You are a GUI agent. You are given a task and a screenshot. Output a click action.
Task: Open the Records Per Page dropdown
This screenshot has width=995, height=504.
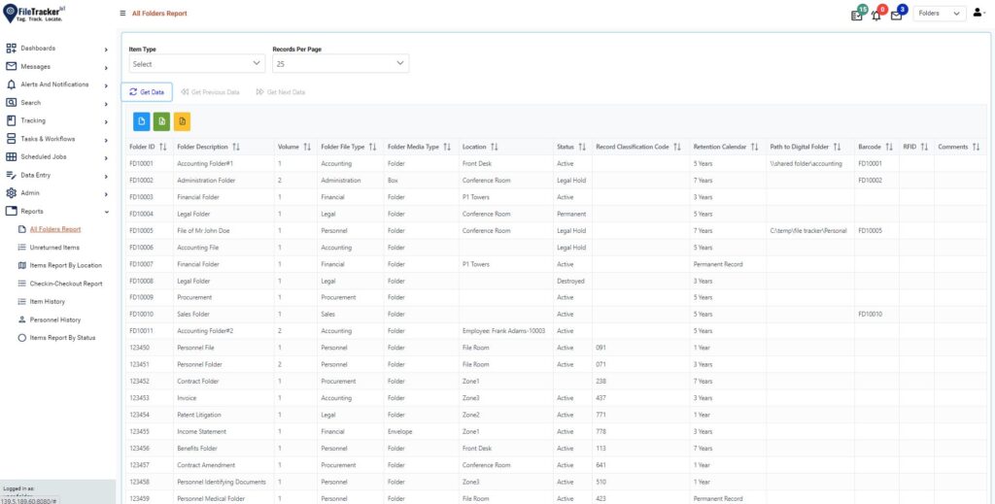click(340, 64)
